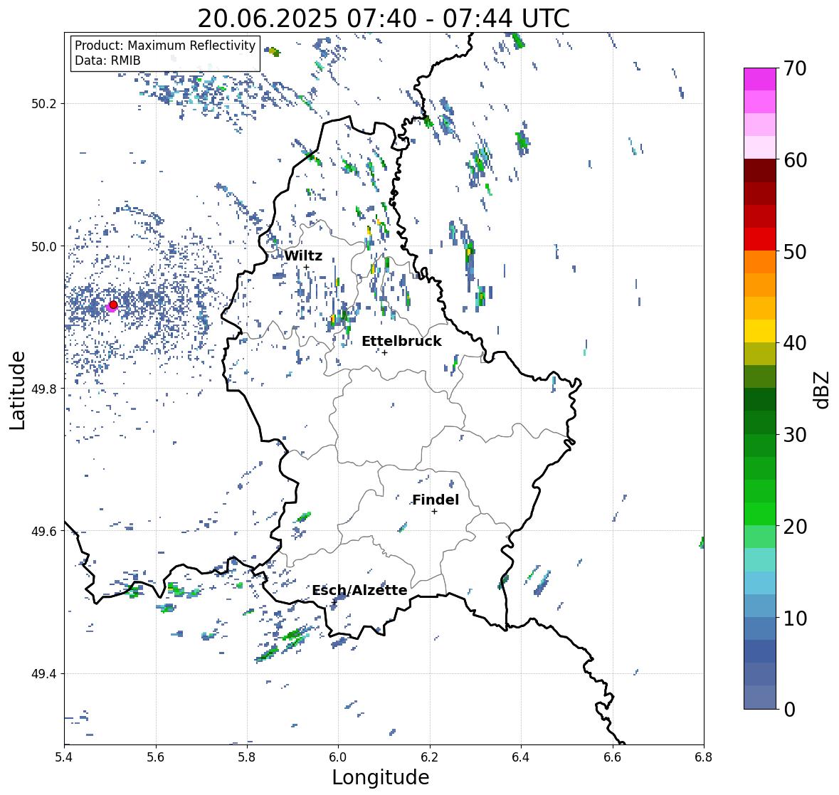Click the longitude tick label 6.0
The image size is (839, 795).
click(x=338, y=757)
